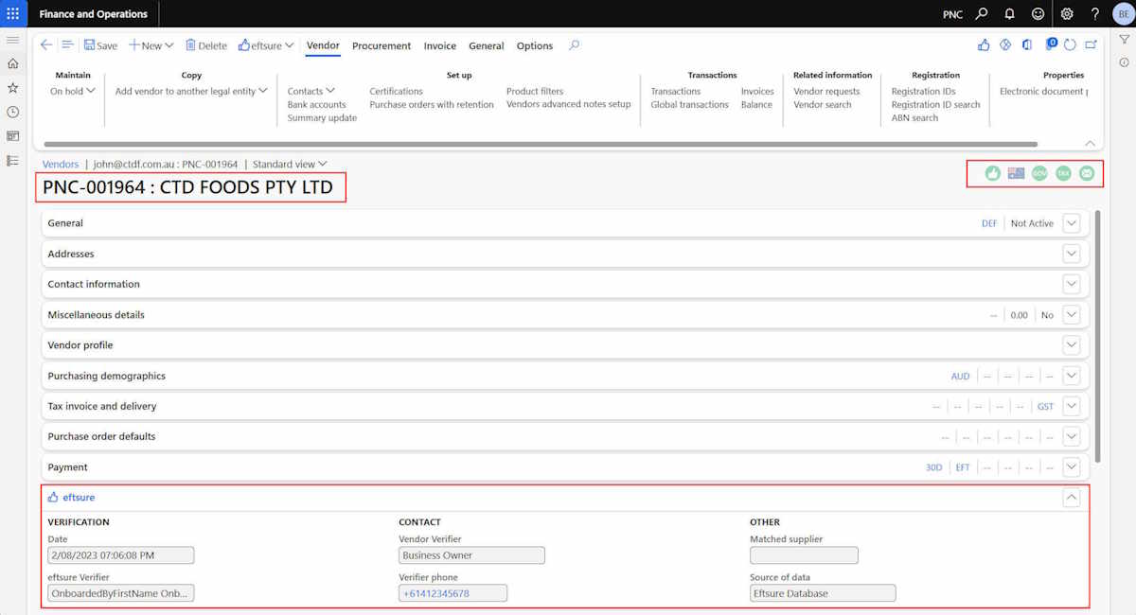This screenshot has height=615, width=1136.
Task: Click the action pane search magnifier
Action: coord(574,44)
